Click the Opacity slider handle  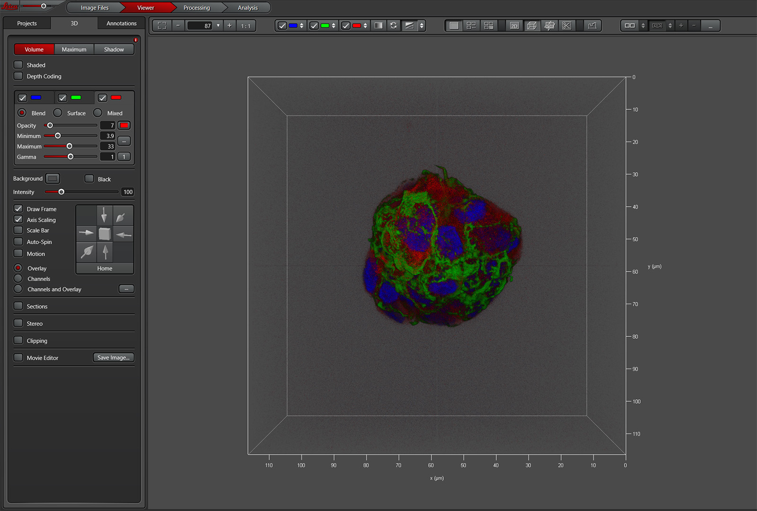[x=50, y=125]
